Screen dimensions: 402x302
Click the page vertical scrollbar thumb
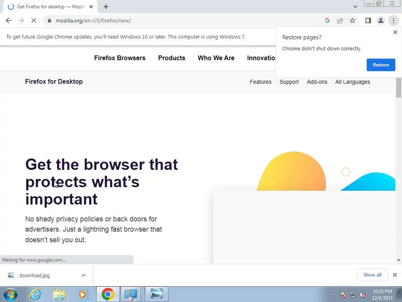click(398, 87)
